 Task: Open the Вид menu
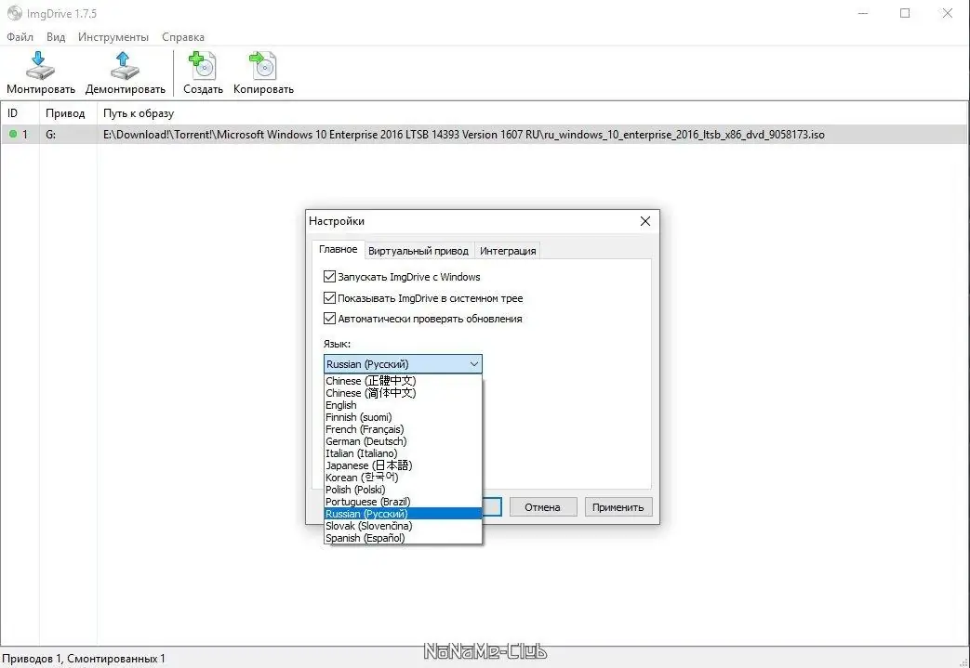(x=56, y=37)
